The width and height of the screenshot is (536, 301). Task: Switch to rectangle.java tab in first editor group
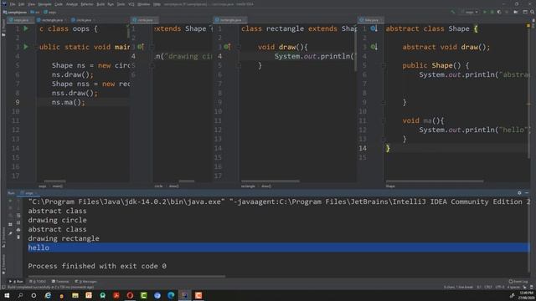click(x=52, y=20)
